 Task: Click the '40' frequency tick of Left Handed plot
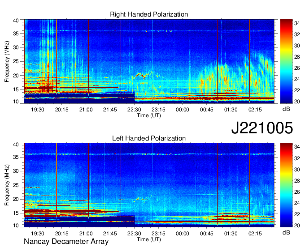pos(16,144)
